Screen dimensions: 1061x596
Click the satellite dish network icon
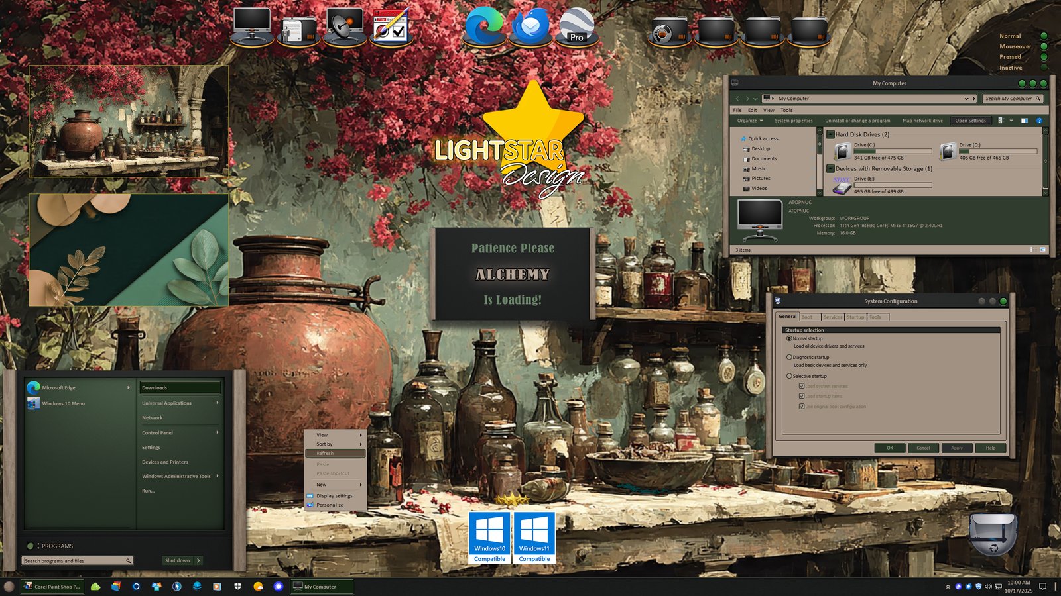[x=344, y=26]
